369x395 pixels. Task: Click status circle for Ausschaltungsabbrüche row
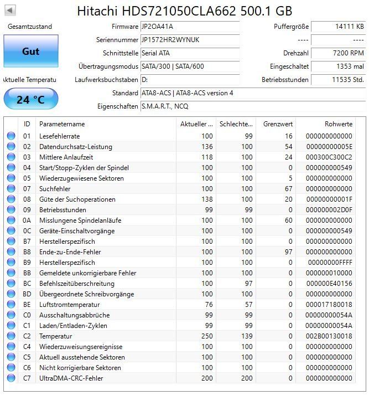click(x=11, y=315)
